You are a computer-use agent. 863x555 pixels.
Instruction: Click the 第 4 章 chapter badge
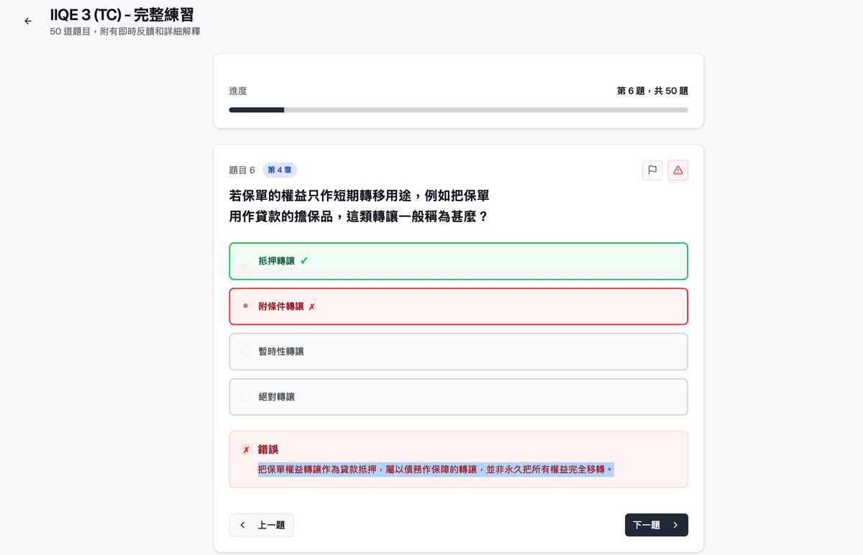280,170
